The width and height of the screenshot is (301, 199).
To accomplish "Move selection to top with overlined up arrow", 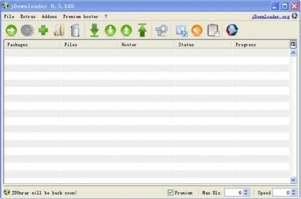I will pos(142,30).
